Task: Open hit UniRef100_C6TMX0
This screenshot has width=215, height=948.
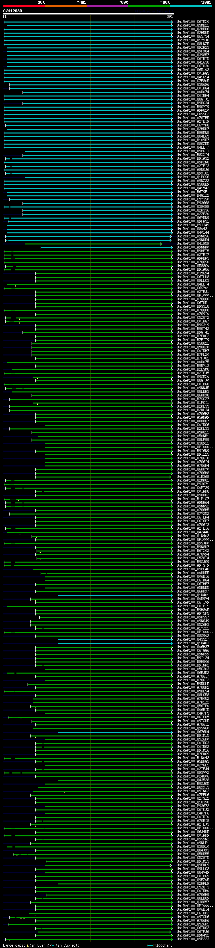Action: [x=193, y=22]
